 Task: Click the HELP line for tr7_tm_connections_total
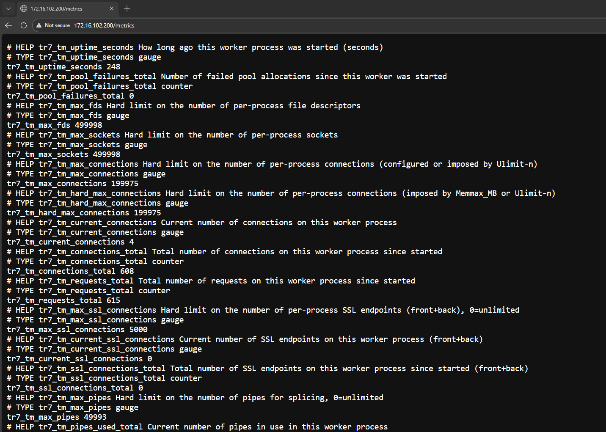[225, 252]
